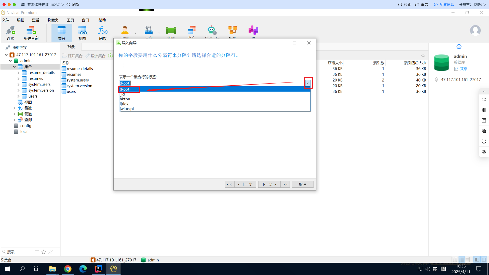Select the 集合 collection toolbar icon
Screen dimensions: 489x275
click(62, 33)
